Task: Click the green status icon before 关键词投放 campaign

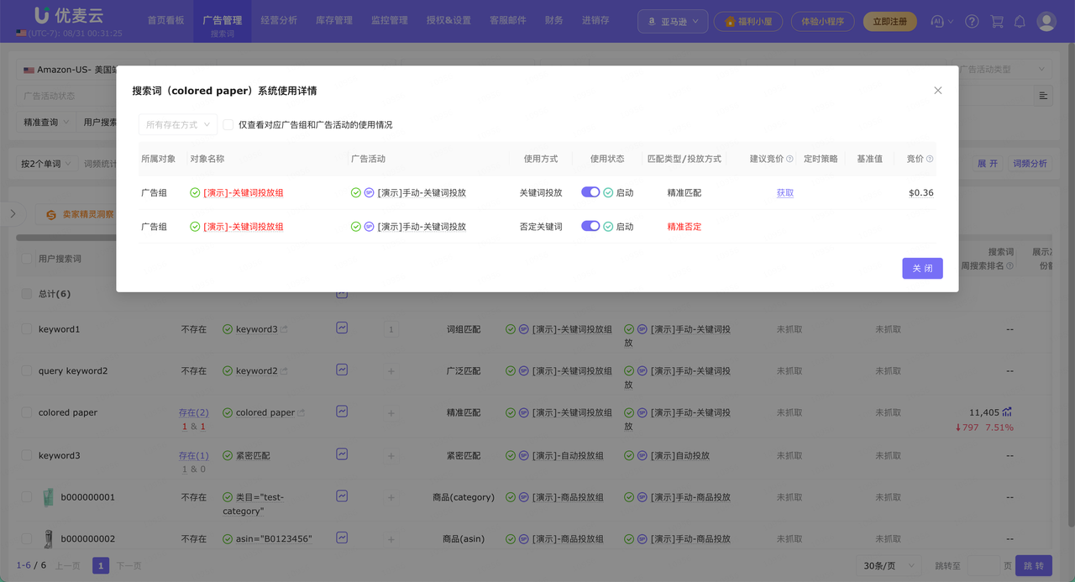Action: tap(356, 192)
